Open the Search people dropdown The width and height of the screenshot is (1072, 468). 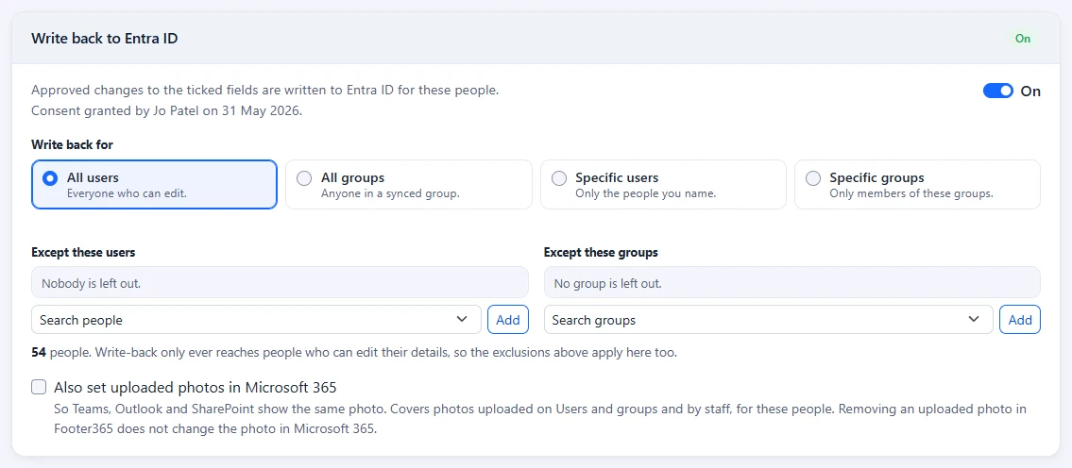tap(256, 320)
